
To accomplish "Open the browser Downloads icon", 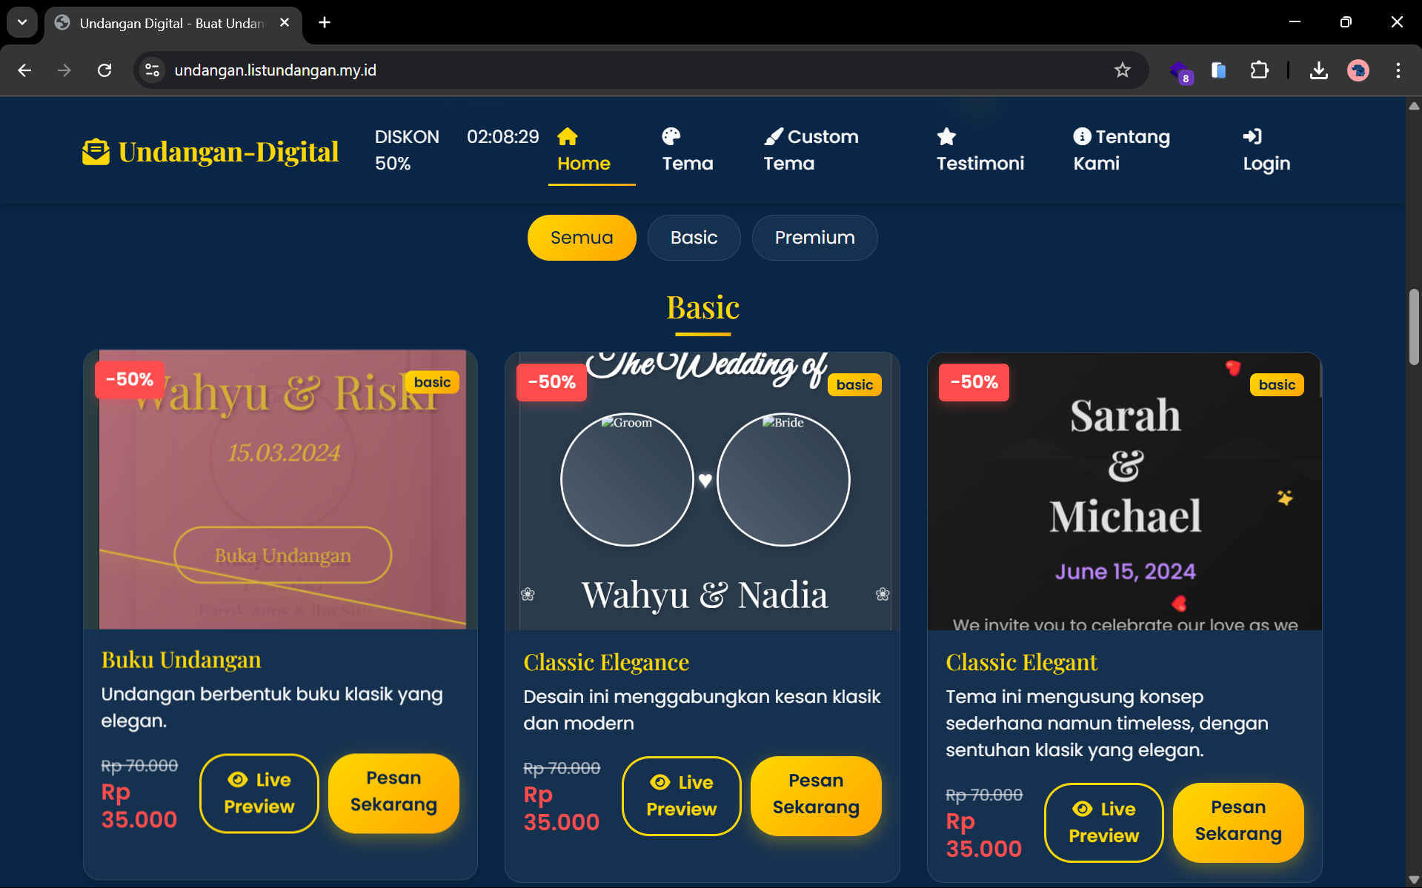I will point(1318,70).
